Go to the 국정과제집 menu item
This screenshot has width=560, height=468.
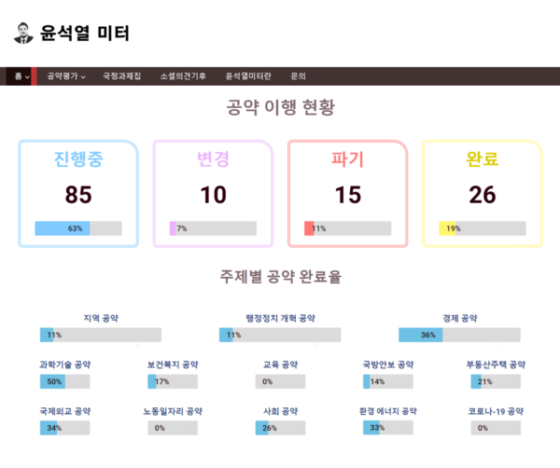(x=121, y=76)
